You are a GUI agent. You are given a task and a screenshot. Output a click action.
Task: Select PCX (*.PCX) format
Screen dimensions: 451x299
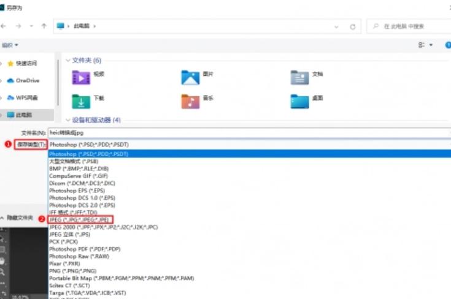click(63, 242)
